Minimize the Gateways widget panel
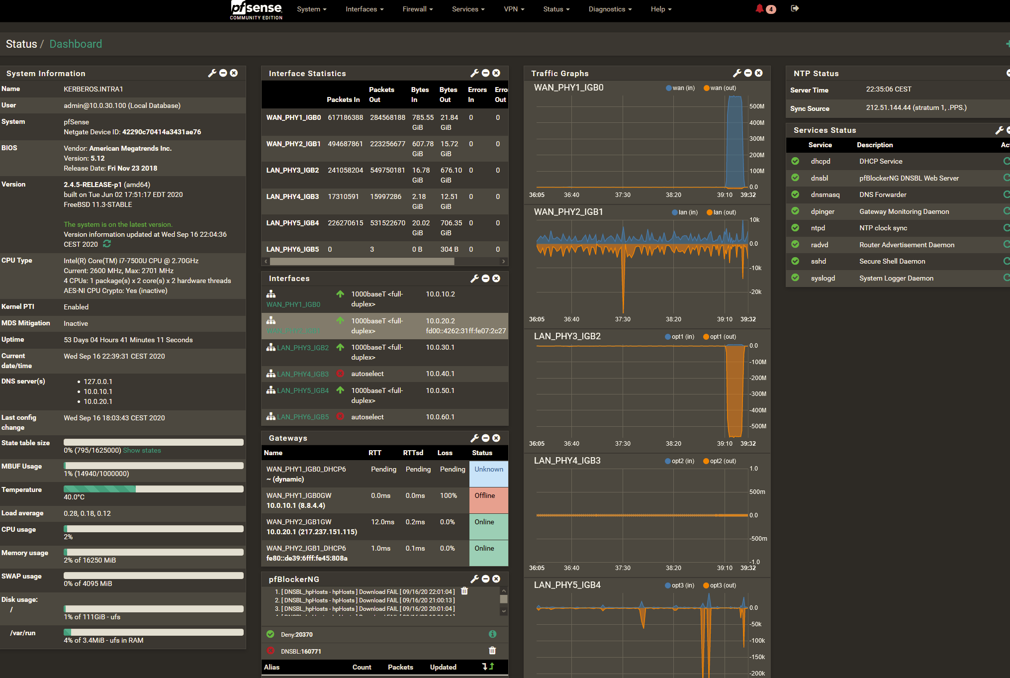The width and height of the screenshot is (1010, 678). click(x=485, y=438)
